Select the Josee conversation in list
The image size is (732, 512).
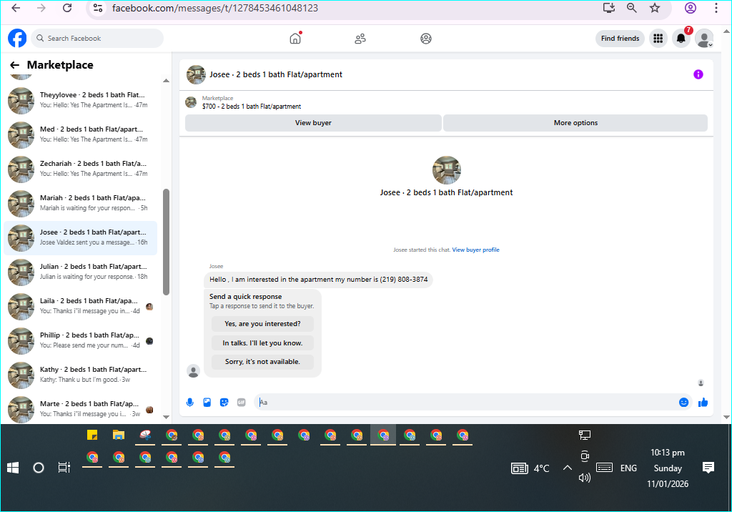coord(81,237)
